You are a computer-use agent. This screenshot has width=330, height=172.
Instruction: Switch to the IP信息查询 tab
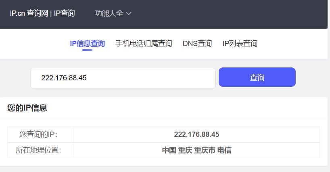pyautogui.click(x=87, y=44)
